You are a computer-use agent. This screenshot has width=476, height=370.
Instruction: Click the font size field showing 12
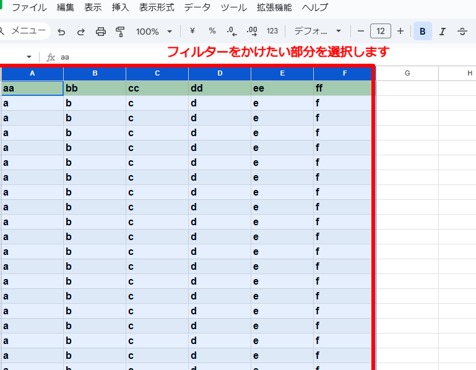coord(381,31)
